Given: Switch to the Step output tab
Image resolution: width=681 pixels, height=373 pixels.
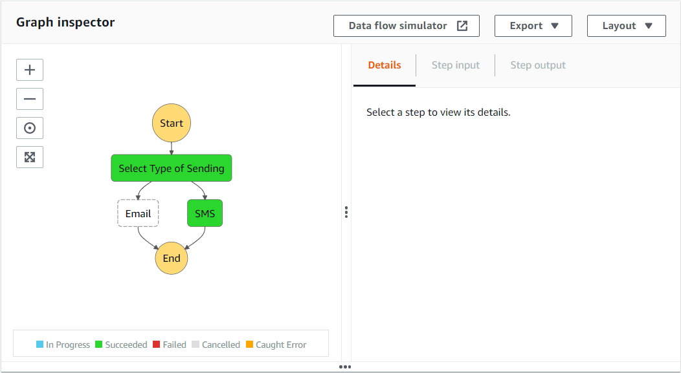Looking at the screenshot, I should (538, 65).
